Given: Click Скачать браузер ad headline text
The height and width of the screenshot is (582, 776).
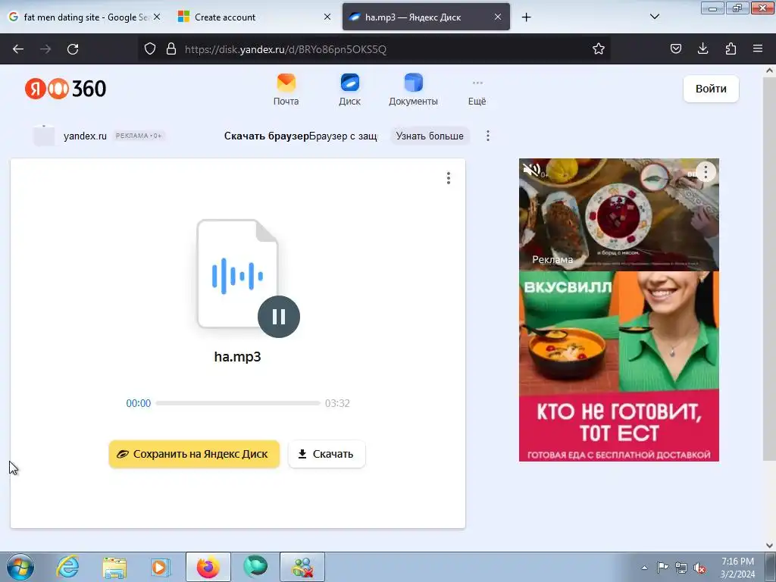Looking at the screenshot, I should 266,136.
